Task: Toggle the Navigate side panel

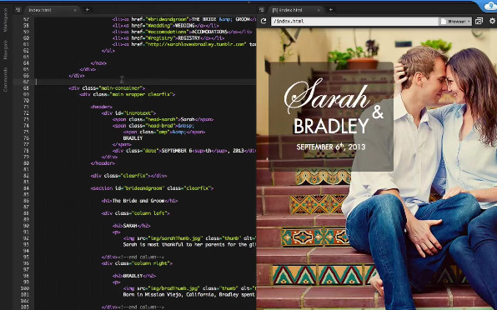Action: [5, 50]
